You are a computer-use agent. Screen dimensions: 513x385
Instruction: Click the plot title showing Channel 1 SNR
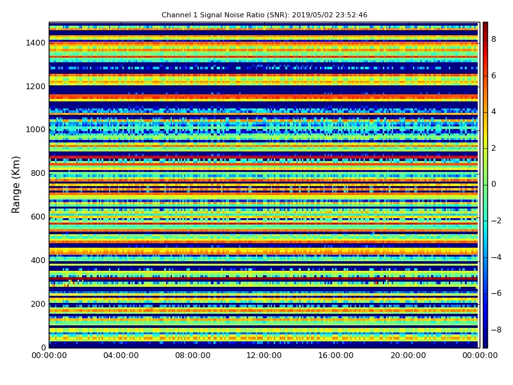click(264, 15)
